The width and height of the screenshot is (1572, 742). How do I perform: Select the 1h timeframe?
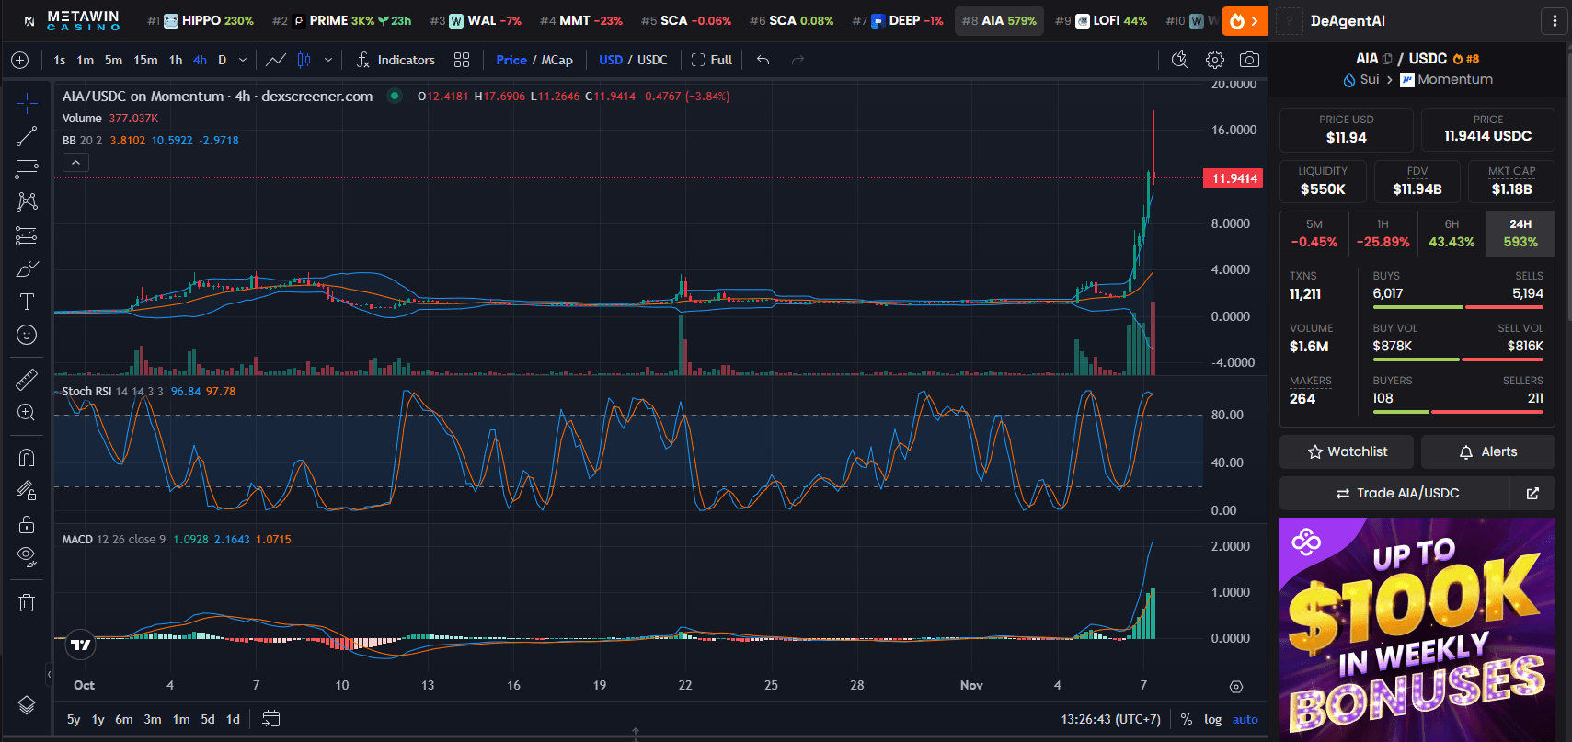click(176, 60)
